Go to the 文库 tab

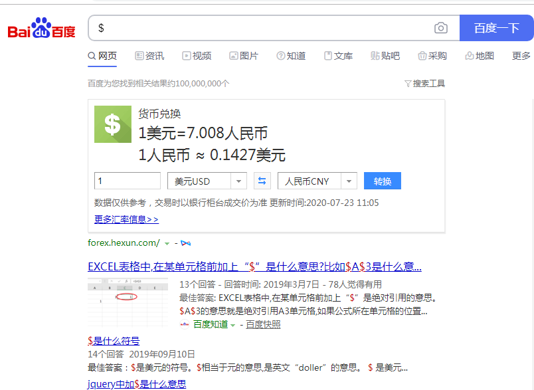click(x=338, y=56)
